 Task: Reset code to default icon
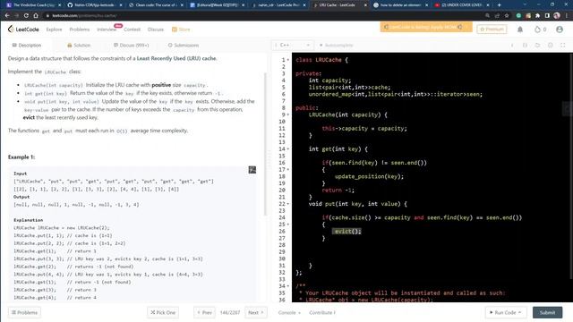(x=537, y=46)
